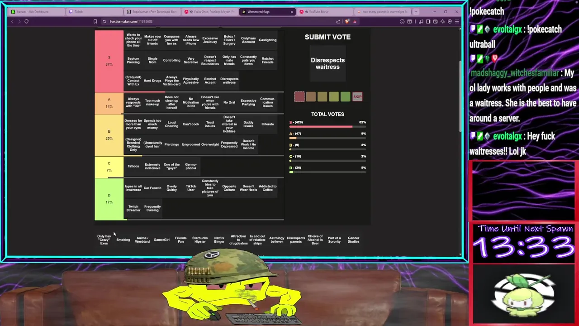
Task: Click the SKIP vote button
Action: [x=357, y=96]
